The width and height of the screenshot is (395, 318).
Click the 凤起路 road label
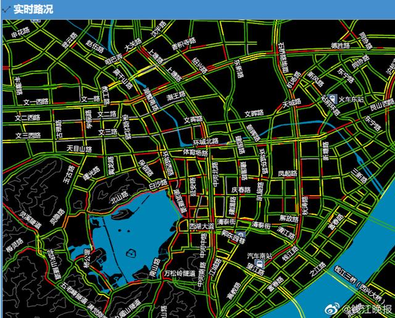(288, 174)
